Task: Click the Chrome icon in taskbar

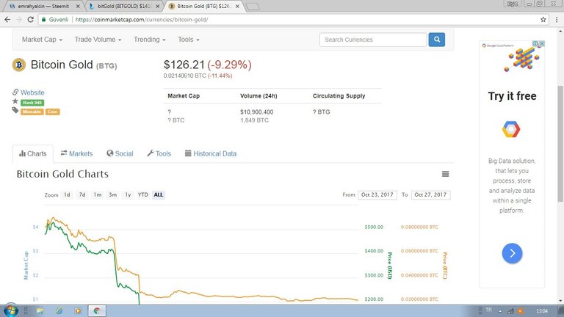Action: (x=96, y=310)
